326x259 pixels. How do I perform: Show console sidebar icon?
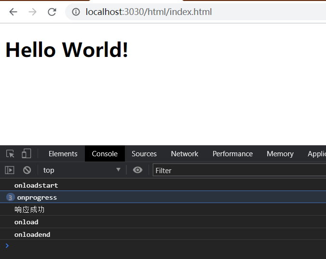point(10,170)
